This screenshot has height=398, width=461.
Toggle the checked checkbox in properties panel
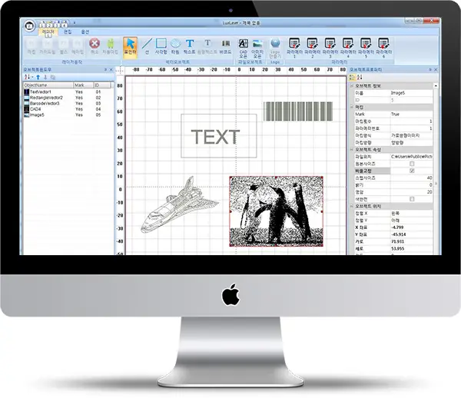(x=412, y=171)
